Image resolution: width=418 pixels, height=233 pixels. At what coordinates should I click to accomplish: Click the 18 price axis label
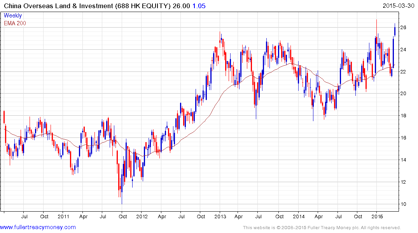tap(403, 116)
